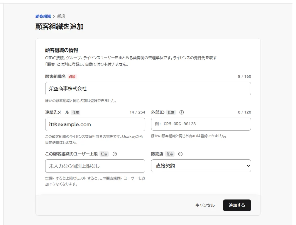This screenshot has width=296, height=225.
Task: Click the 顧客組織を追加 heading
Action: [x=60, y=27]
